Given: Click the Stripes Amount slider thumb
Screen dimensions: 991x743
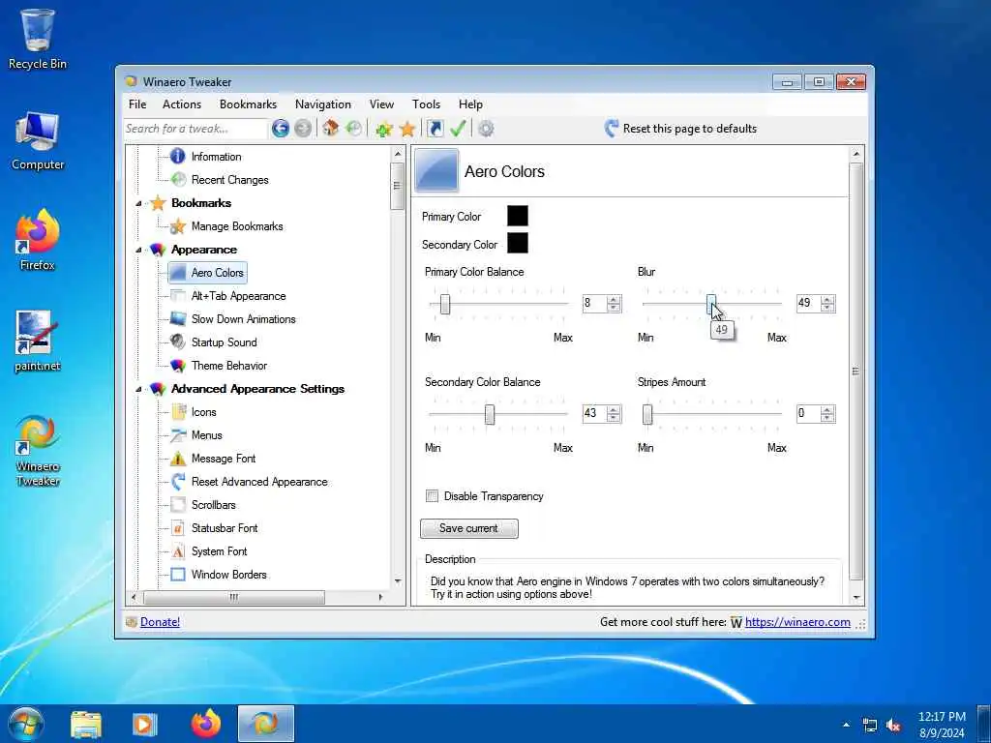Looking at the screenshot, I should coord(647,414).
